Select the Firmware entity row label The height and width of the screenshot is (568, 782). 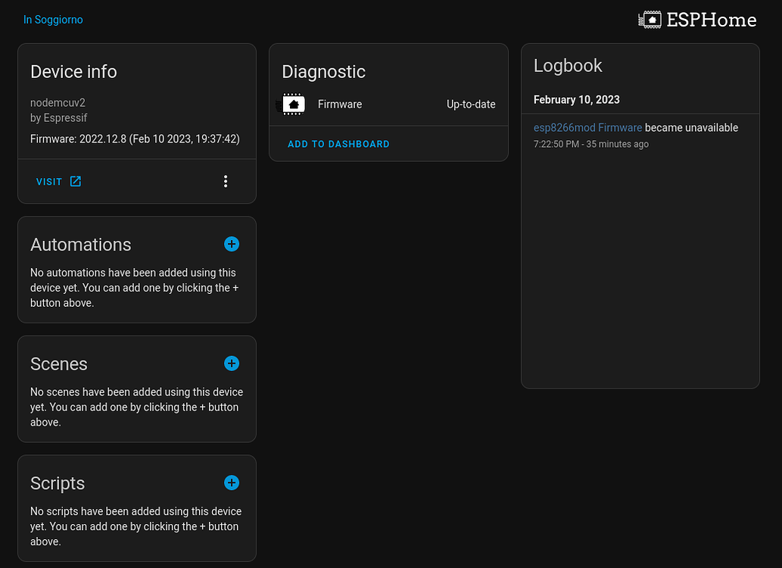click(340, 105)
